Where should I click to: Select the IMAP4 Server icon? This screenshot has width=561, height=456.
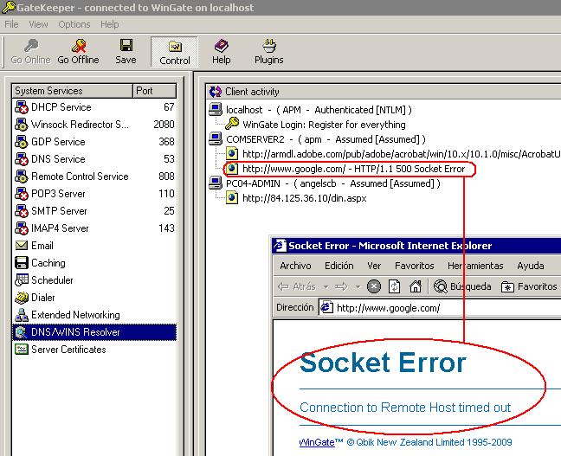(22, 228)
